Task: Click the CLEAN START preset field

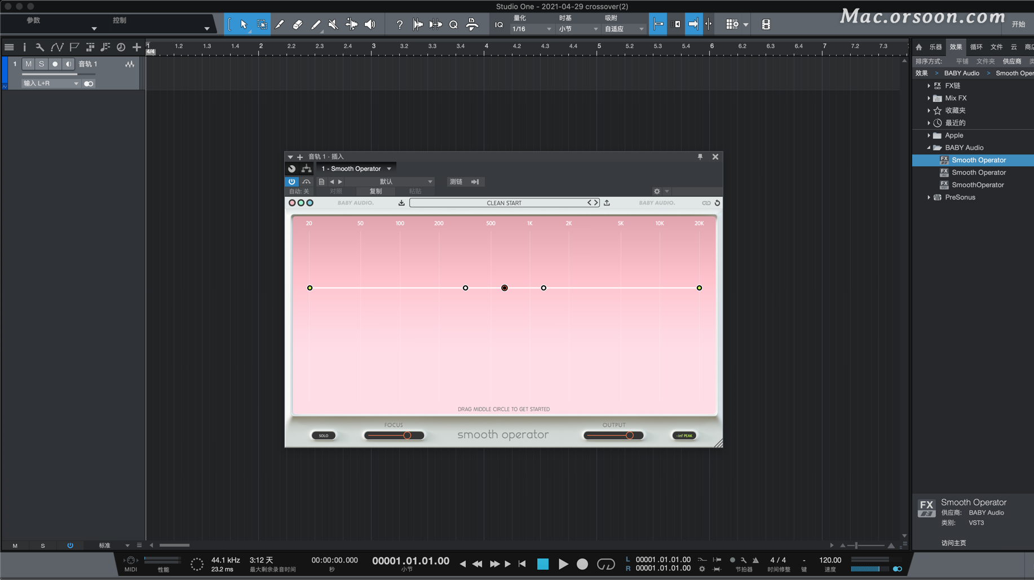Action: pyautogui.click(x=504, y=203)
